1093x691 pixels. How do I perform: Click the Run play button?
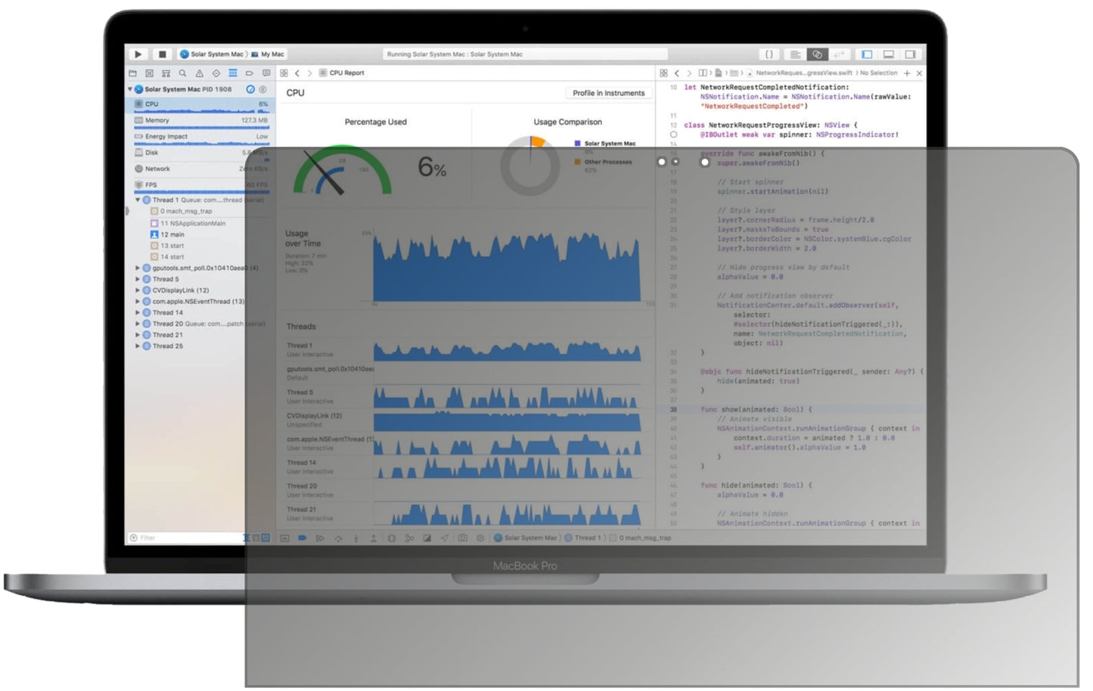click(x=138, y=54)
